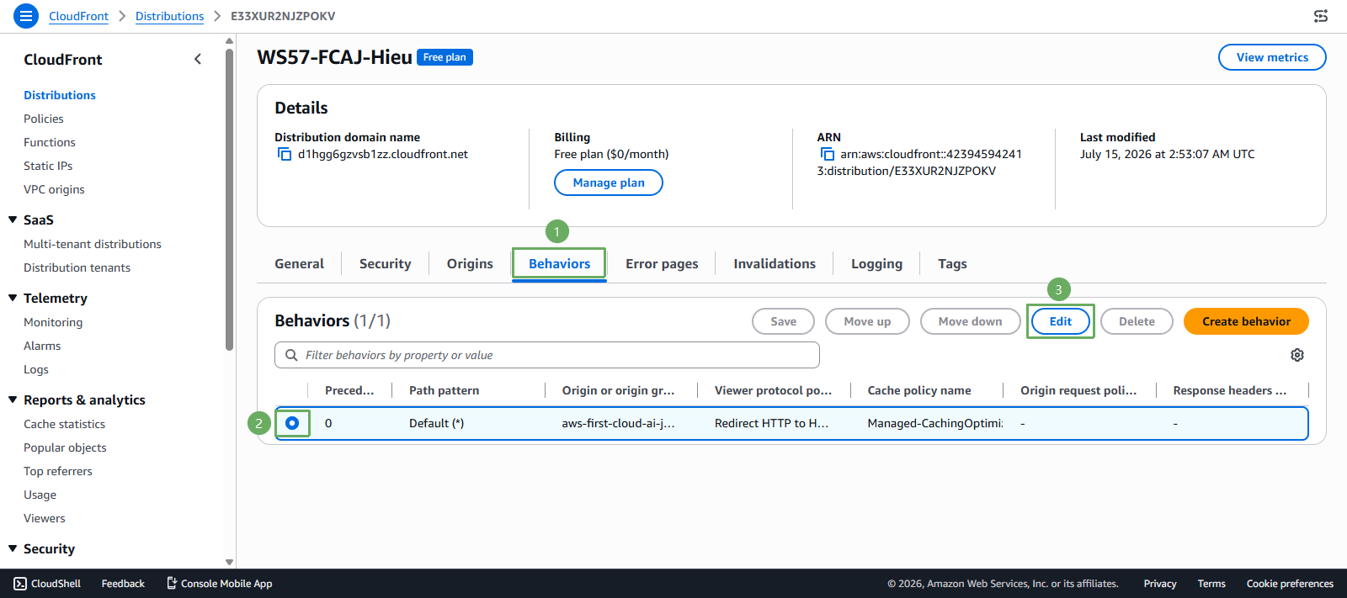Open Alarms under Telemetry
1347x598 pixels.
point(42,346)
